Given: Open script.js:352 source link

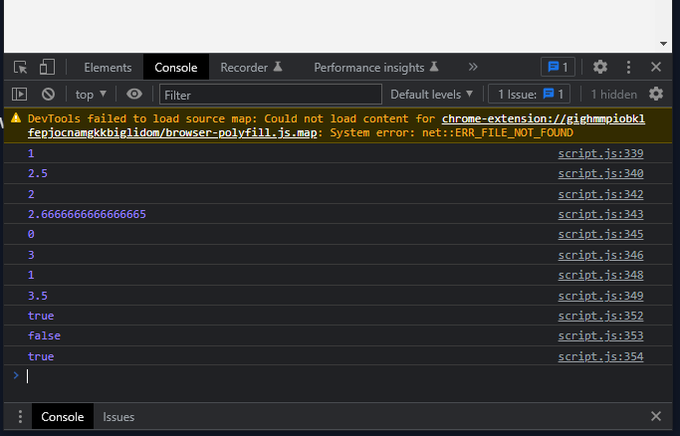Looking at the screenshot, I should [600, 316].
